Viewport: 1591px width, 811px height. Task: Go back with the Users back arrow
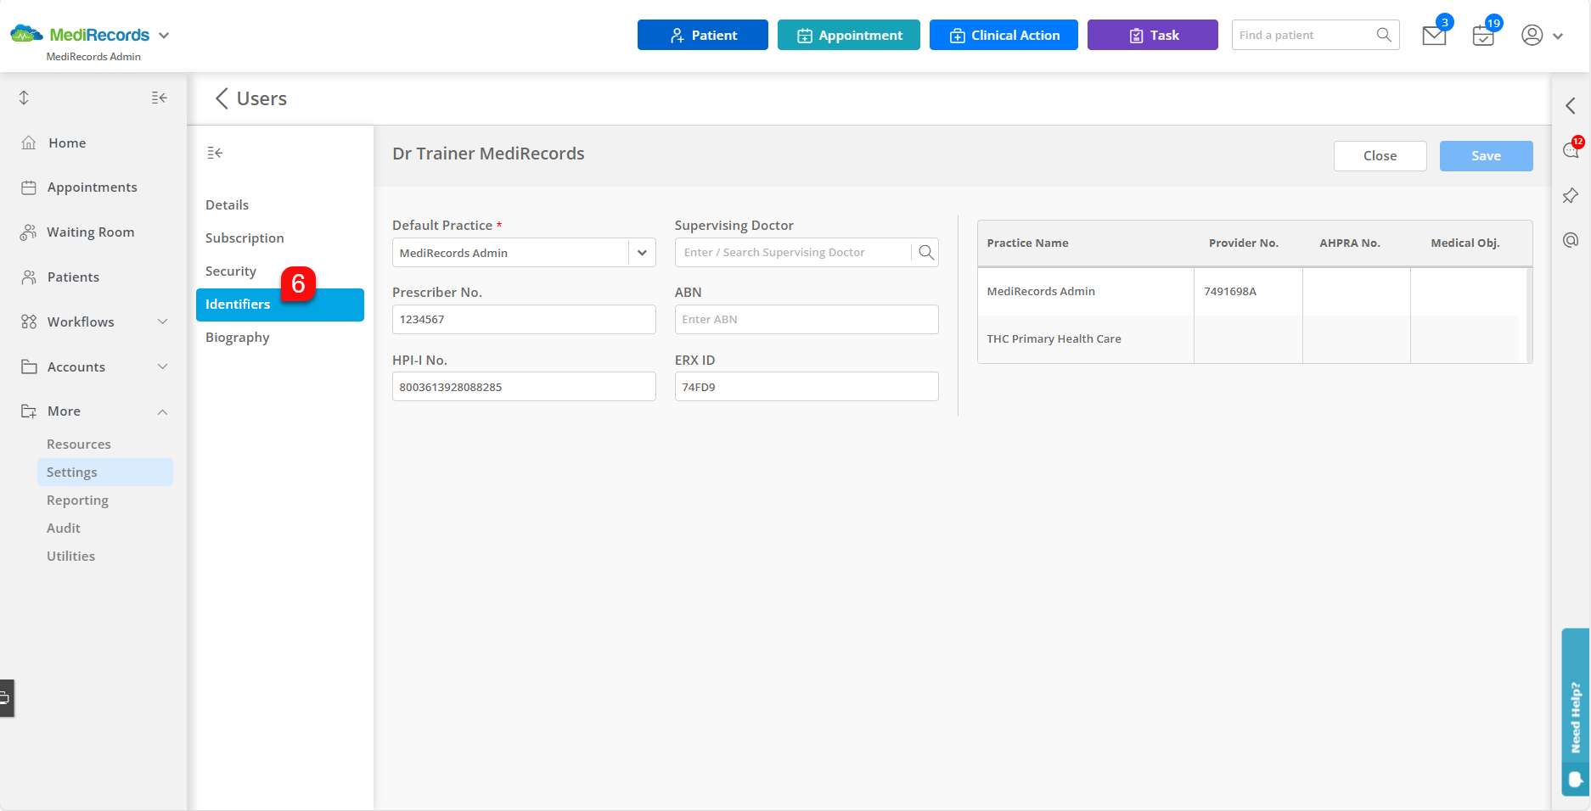[x=222, y=98]
